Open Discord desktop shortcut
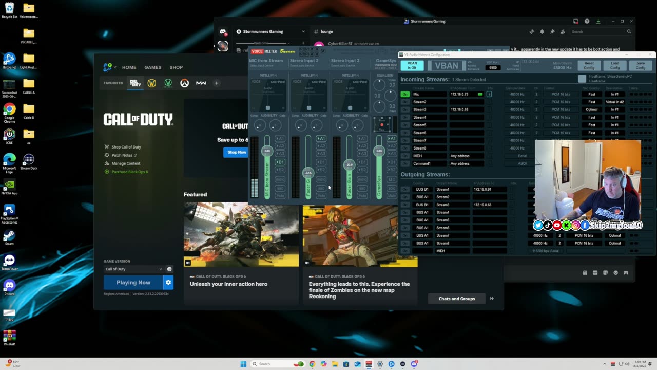657x370 pixels. [x=9, y=288]
